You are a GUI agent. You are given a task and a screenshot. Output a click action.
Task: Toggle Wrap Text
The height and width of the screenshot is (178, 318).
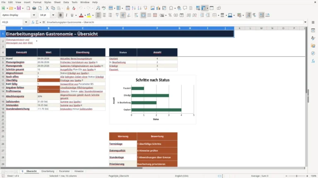click(x=136, y=15)
